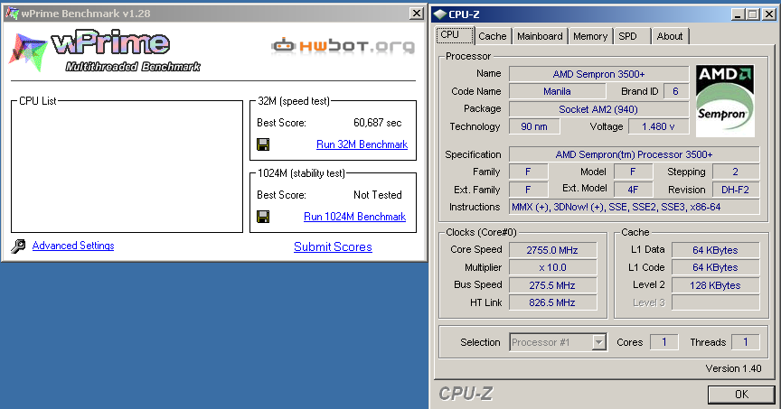Screen dimensions: 781x409
Task: Click the Processor #1 combo box
Action: [558, 342]
